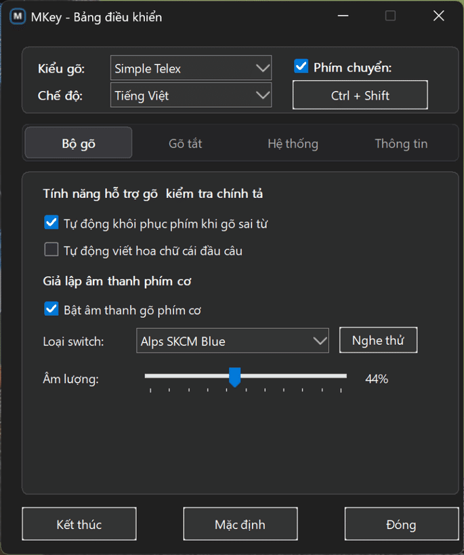This screenshot has height=555, width=464.
Task: Close the MKey window with X
Action: click(x=438, y=16)
